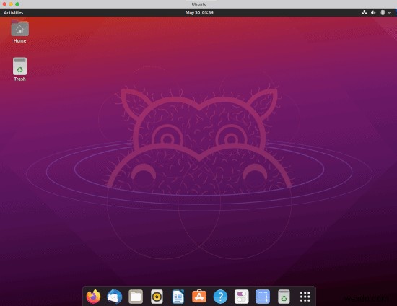Open Ubuntu Software store

tap(199, 297)
